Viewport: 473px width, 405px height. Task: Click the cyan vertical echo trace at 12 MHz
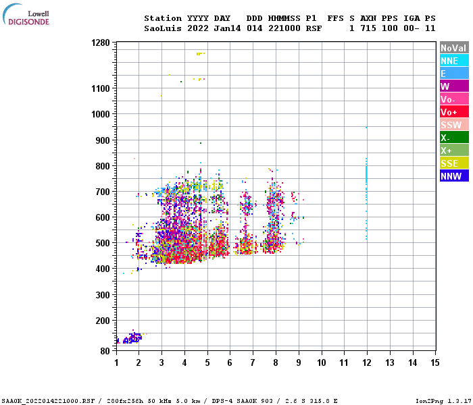366,184
